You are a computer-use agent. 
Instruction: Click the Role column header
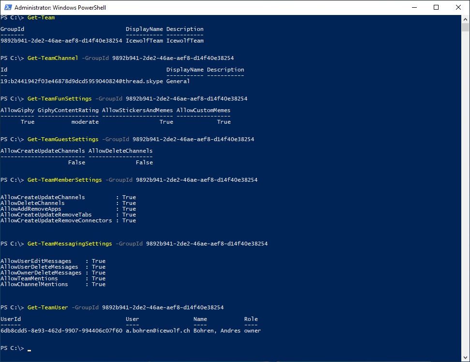point(251,319)
